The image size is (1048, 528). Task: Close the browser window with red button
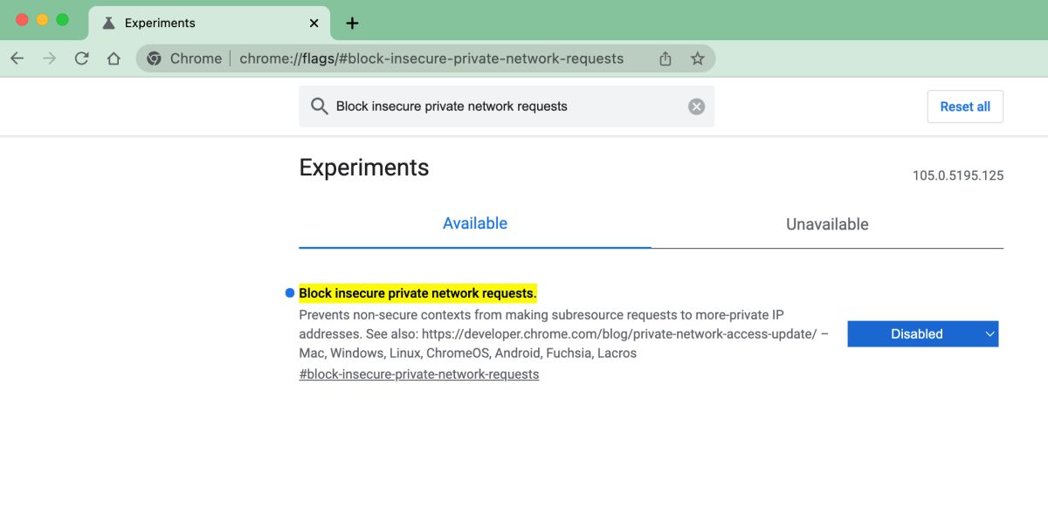(23, 19)
